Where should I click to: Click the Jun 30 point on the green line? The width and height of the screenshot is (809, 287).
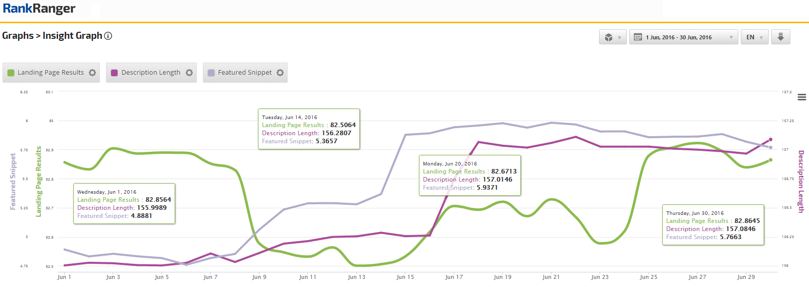[771, 160]
